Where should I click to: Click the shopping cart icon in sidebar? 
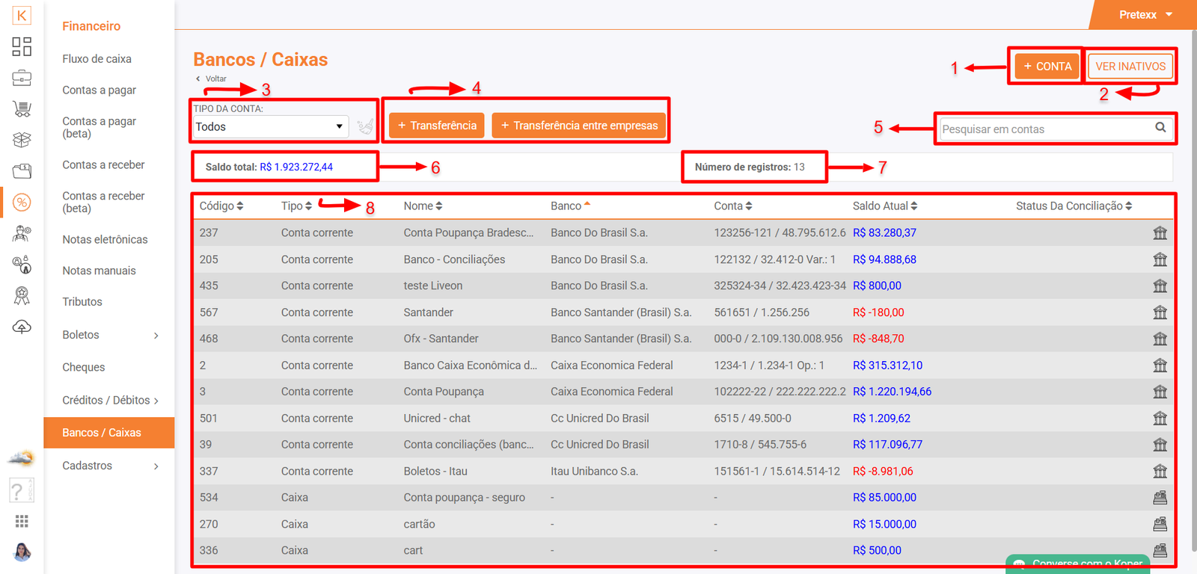[22, 109]
